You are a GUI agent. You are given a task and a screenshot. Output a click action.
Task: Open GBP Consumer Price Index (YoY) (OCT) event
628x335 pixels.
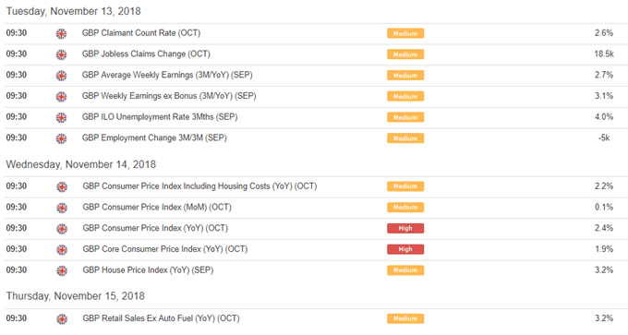(155, 228)
